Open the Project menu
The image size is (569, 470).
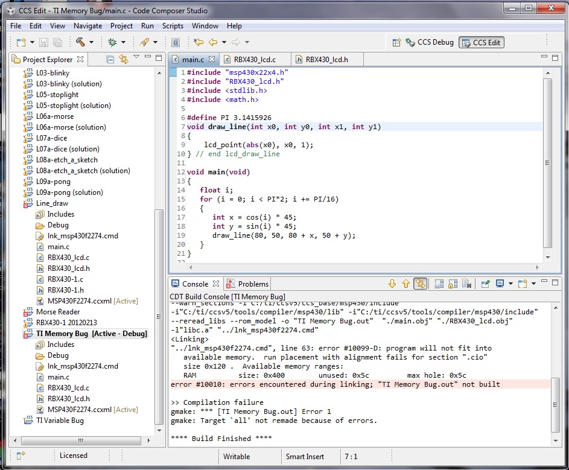(121, 26)
